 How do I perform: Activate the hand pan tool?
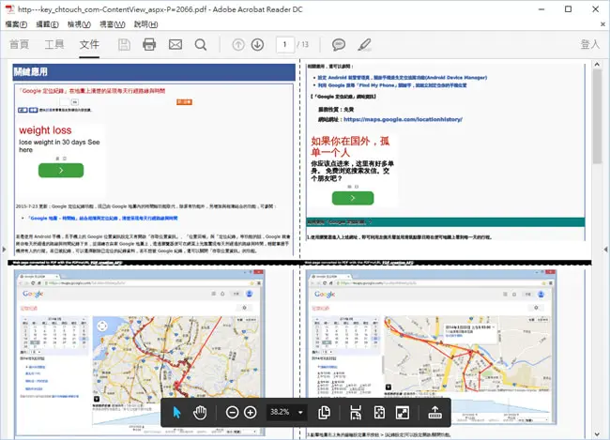200,413
